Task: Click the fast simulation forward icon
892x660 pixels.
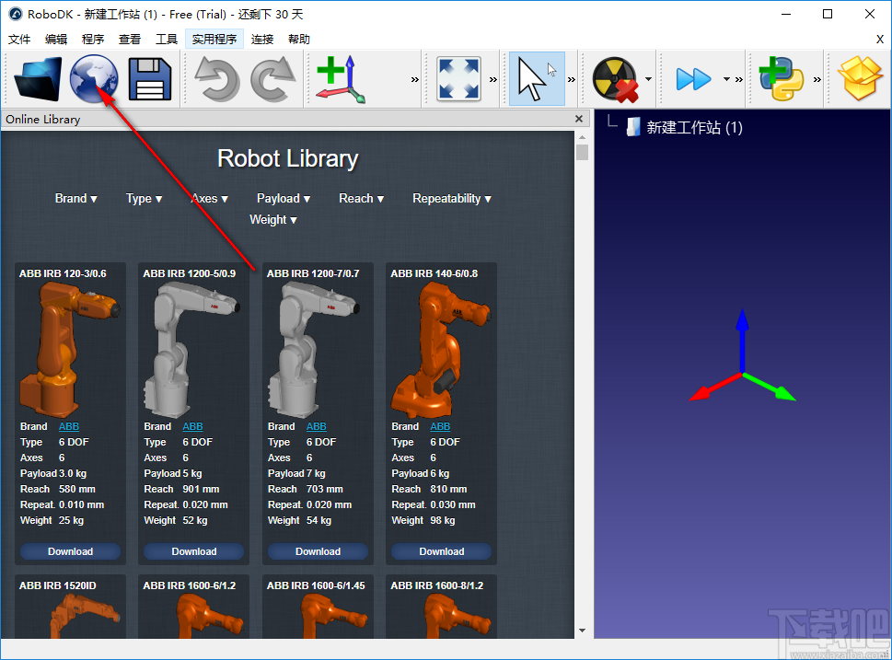Action: click(x=693, y=78)
